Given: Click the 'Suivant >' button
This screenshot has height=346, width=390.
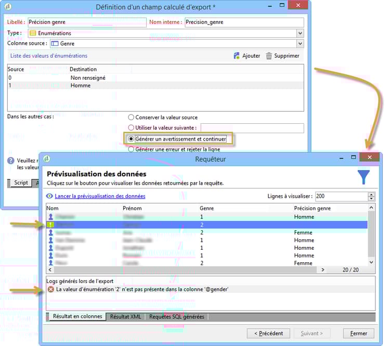Looking at the screenshot, I should pos(311,334).
